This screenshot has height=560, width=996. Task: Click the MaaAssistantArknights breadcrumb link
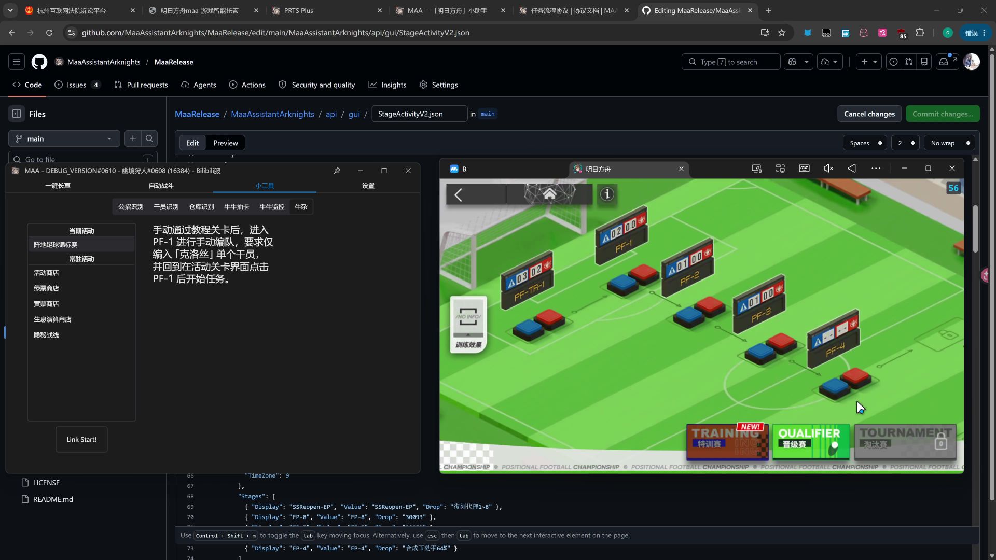(272, 114)
